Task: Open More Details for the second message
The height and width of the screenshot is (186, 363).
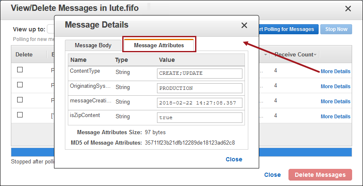Action: coord(335,87)
